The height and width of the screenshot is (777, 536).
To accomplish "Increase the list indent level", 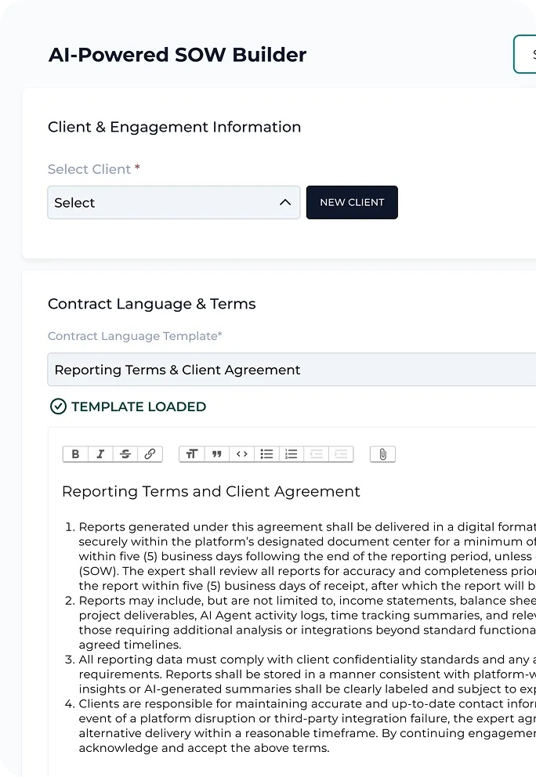I will (x=340, y=454).
